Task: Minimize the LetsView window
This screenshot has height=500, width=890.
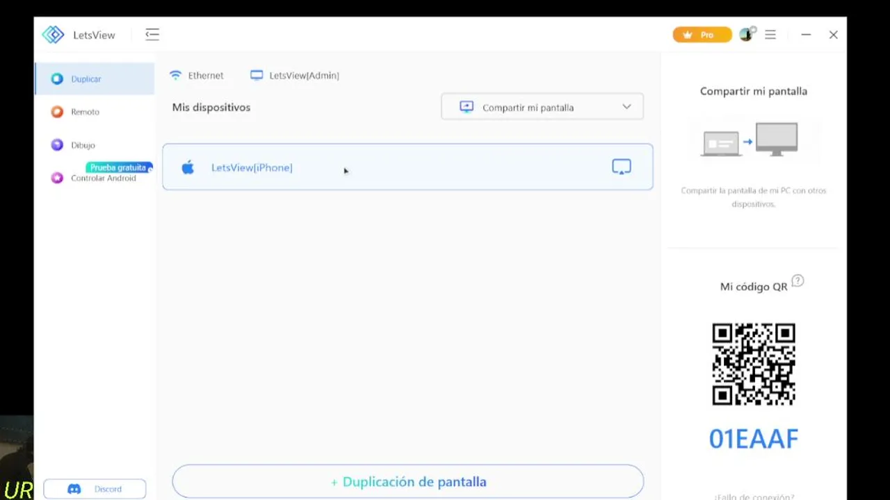Action: point(806,35)
